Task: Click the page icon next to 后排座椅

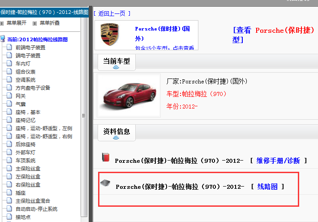Action: coord(9,144)
